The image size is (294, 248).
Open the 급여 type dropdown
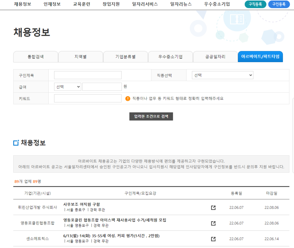coord(68,87)
